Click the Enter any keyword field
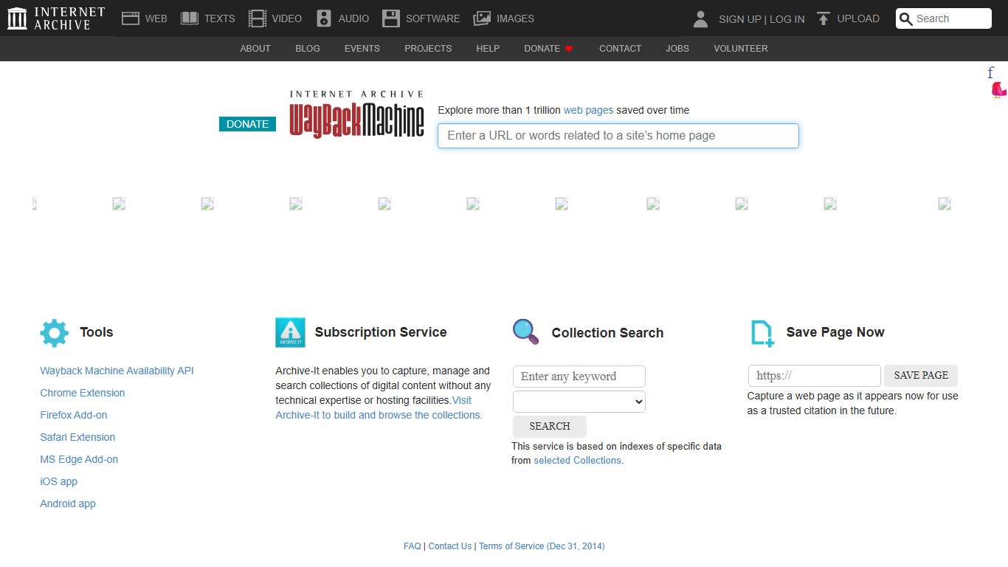 [579, 377]
